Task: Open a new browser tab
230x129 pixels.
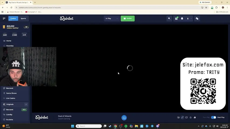Action: 35,2
